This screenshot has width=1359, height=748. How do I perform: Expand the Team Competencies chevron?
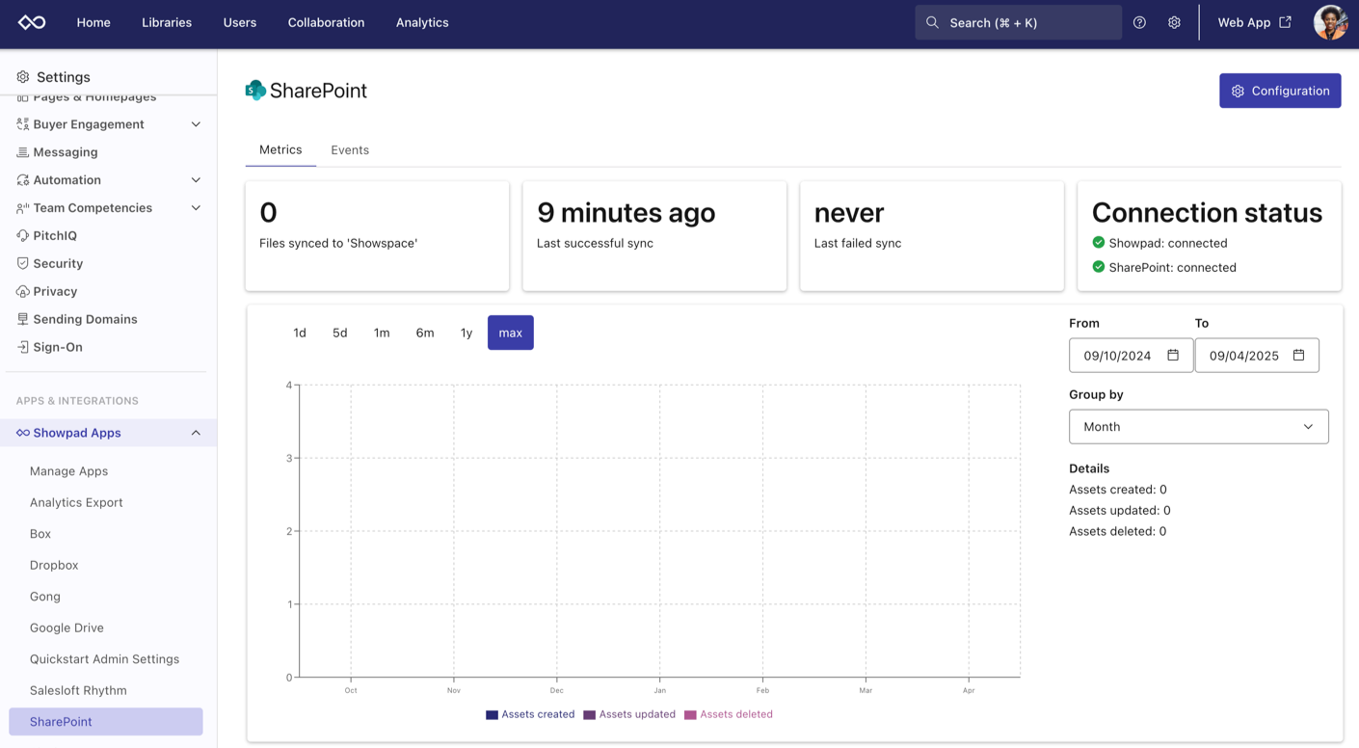click(196, 208)
